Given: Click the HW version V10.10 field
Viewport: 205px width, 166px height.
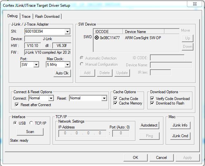Looking at the screenshot, I should tap(33, 46).
